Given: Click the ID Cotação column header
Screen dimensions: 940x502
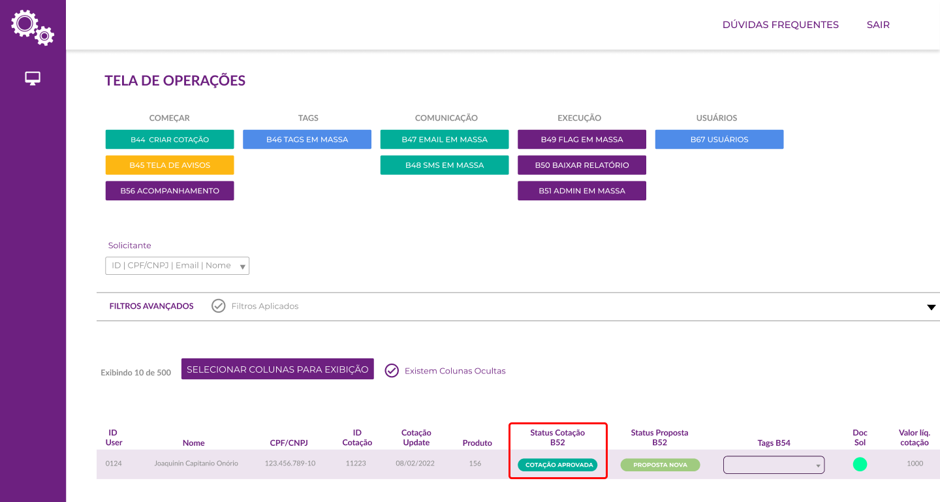Looking at the screenshot, I should [x=357, y=437].
